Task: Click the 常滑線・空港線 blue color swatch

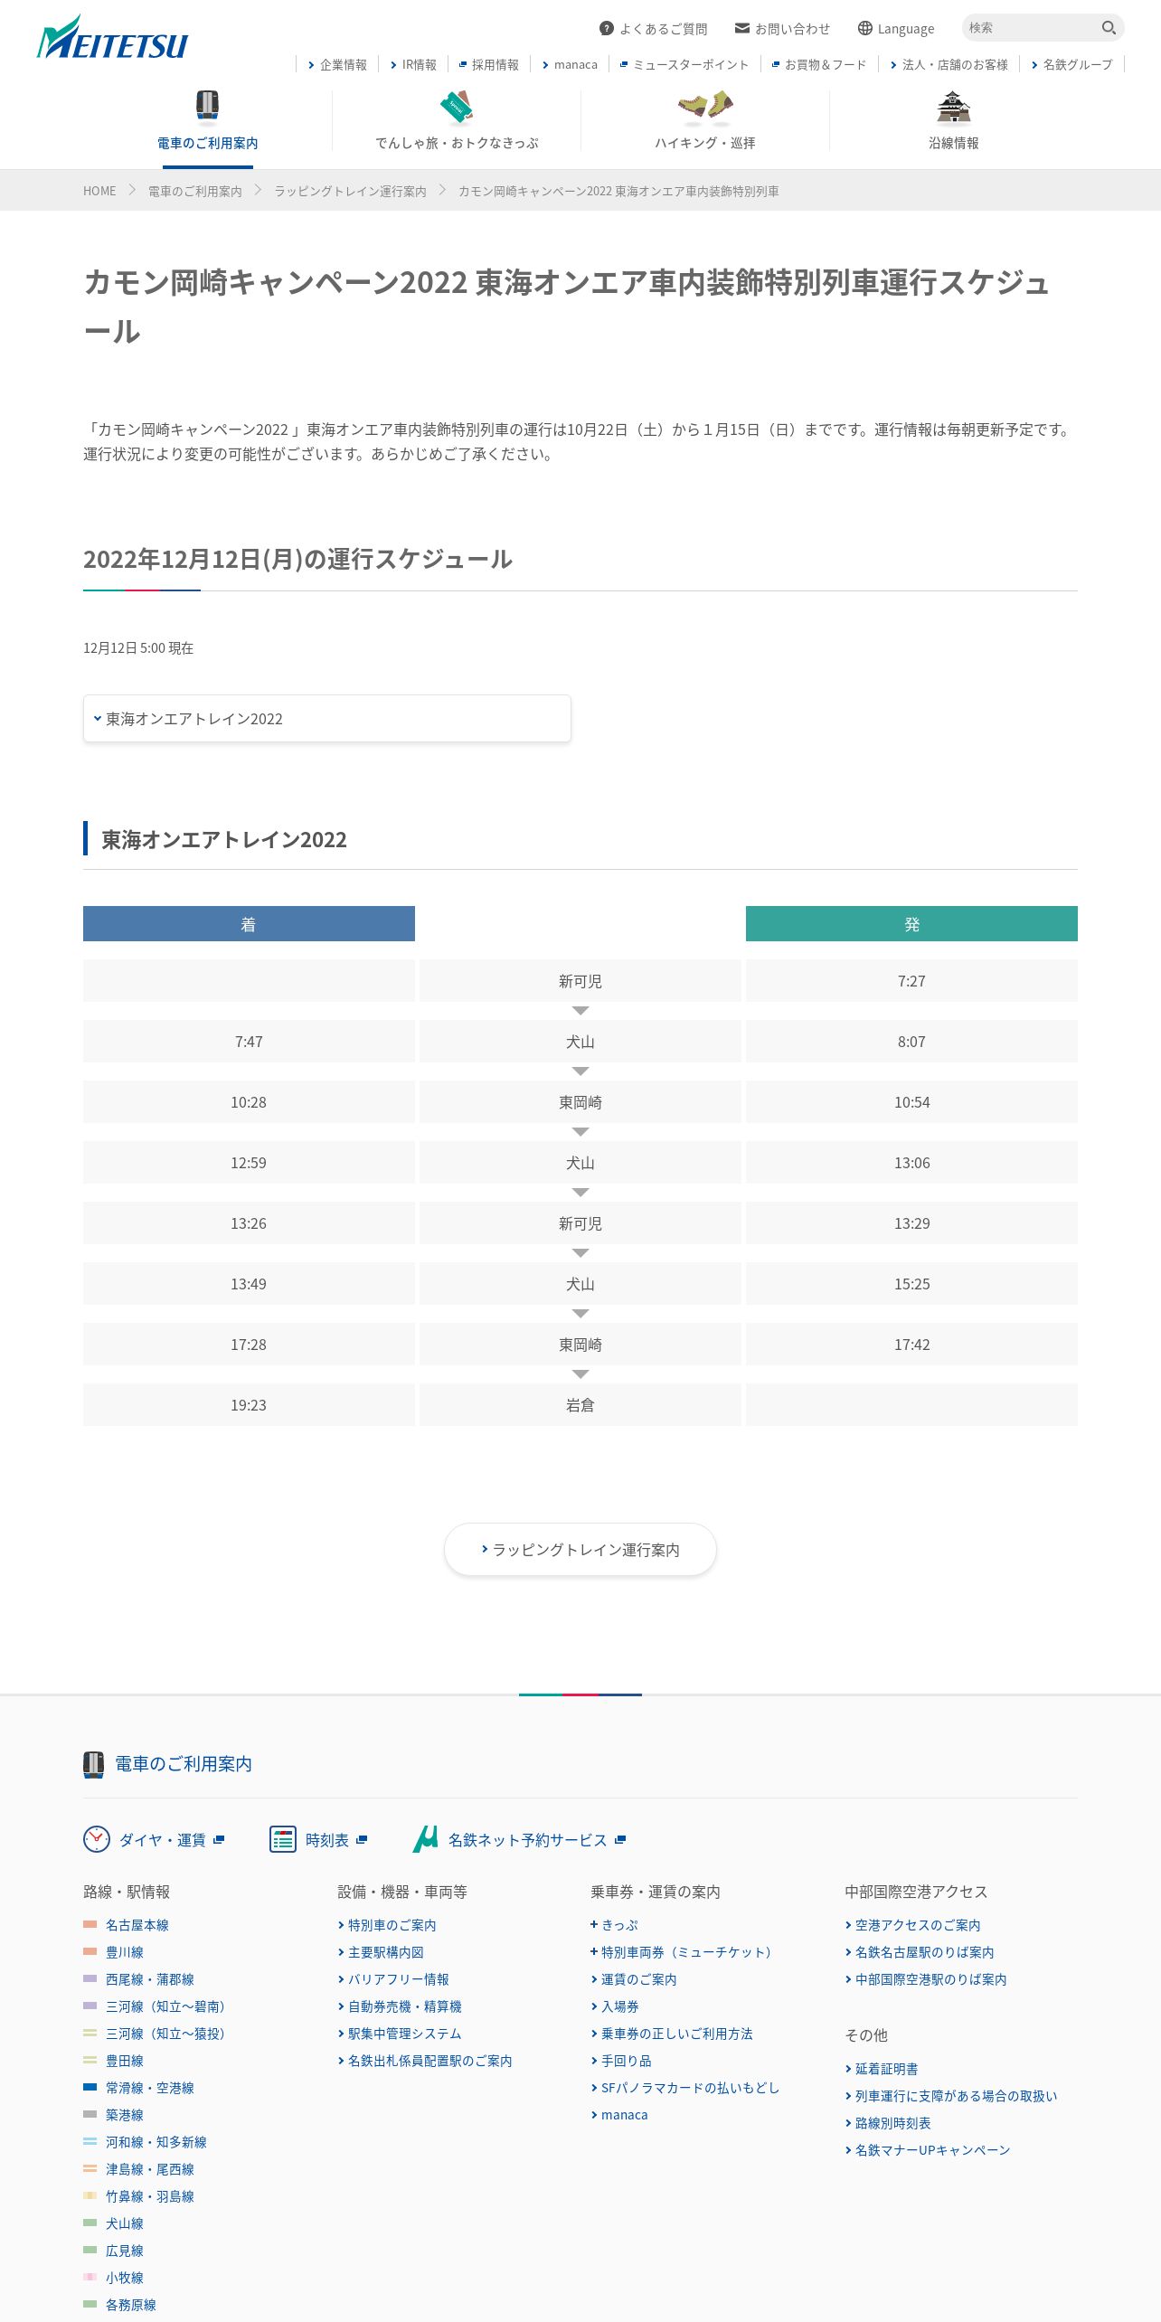Action: (x=90, y=2087)
